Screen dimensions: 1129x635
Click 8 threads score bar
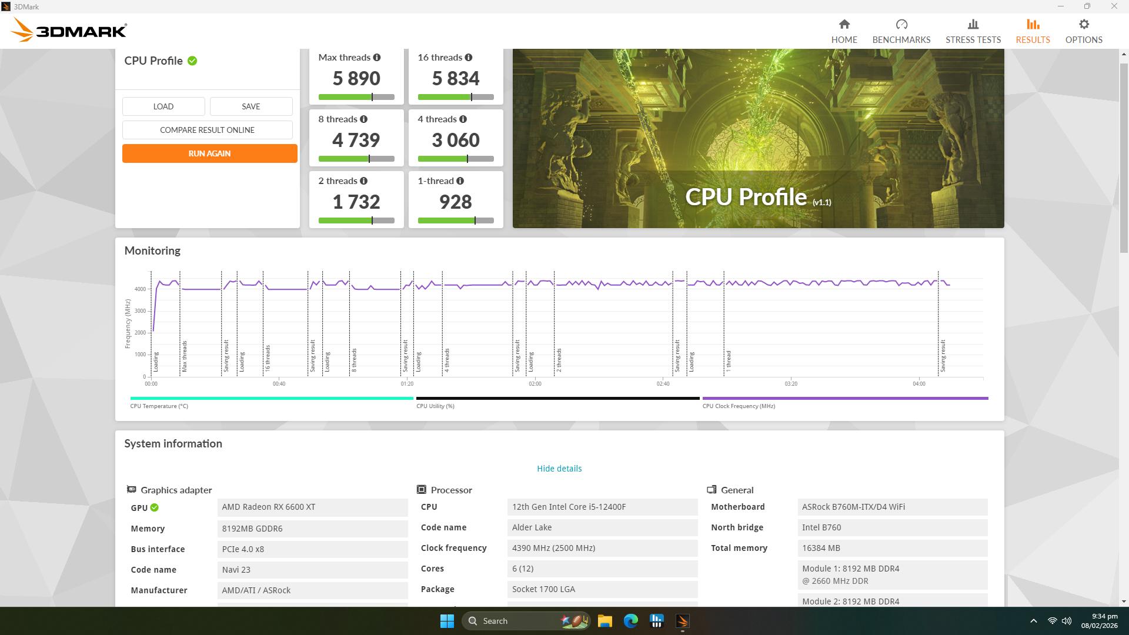[356, 159]
